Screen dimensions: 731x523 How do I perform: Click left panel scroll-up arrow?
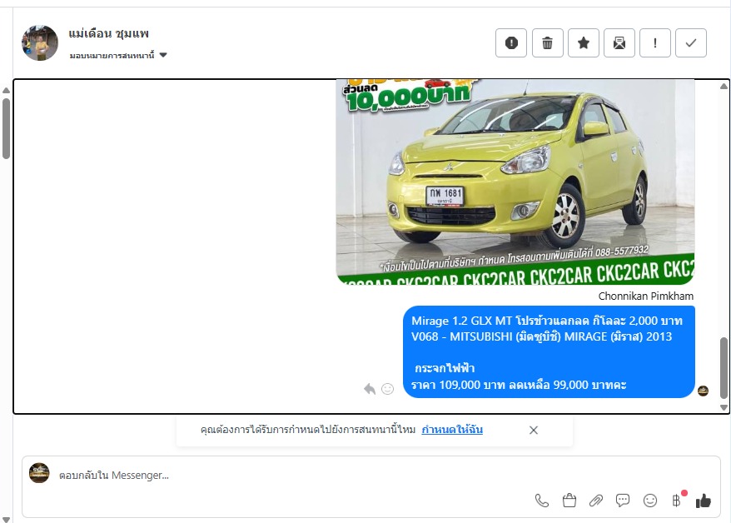(6, 91)
